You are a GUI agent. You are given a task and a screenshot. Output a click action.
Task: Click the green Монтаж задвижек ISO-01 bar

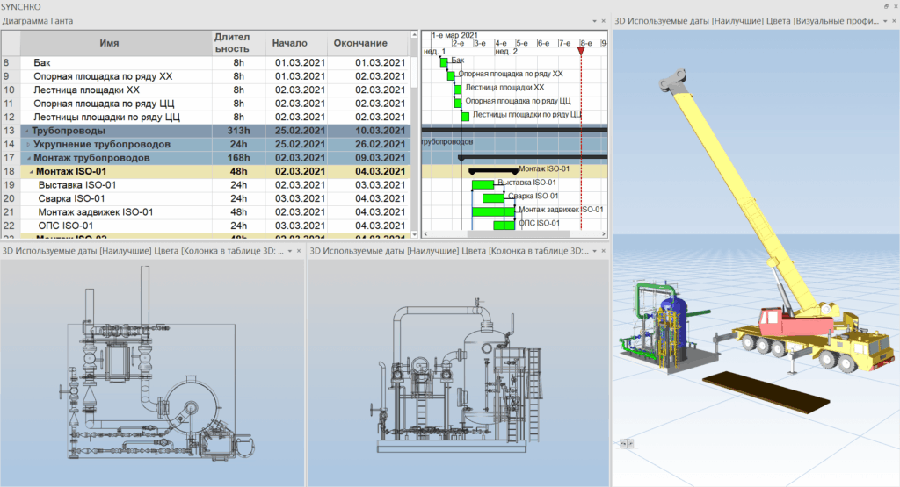[494, 212]
